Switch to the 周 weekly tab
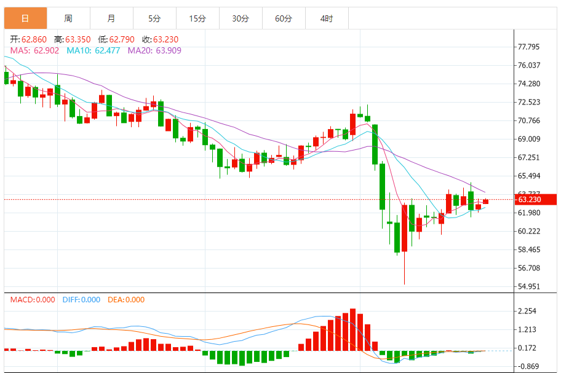The width and height of the screenshot is (561, 373). pyautogui.click(x=68, y=18)
